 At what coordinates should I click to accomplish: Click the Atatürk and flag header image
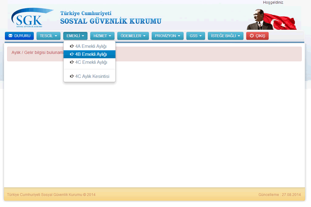(x=271, y=19)
